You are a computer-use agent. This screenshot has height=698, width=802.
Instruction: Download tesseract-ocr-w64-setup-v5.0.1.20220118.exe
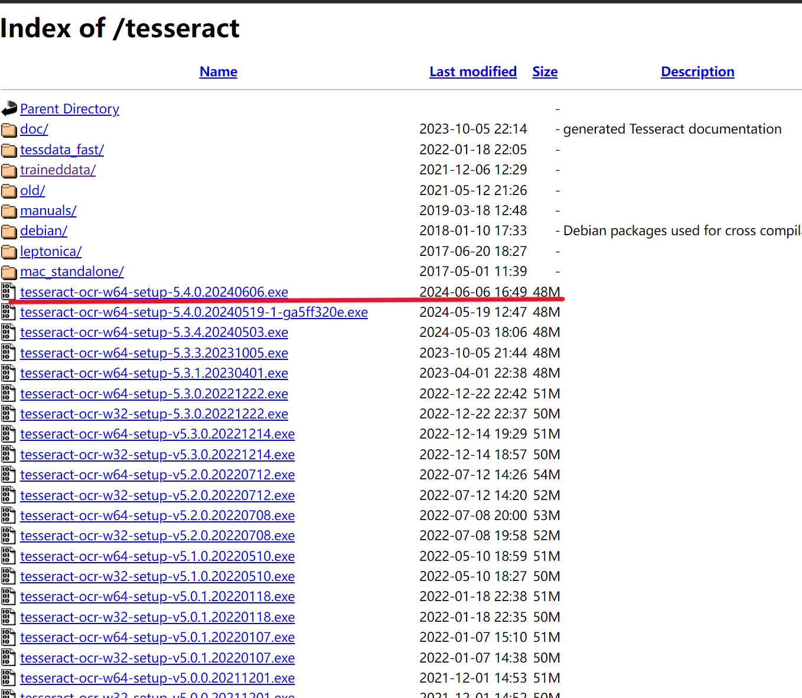157,596
